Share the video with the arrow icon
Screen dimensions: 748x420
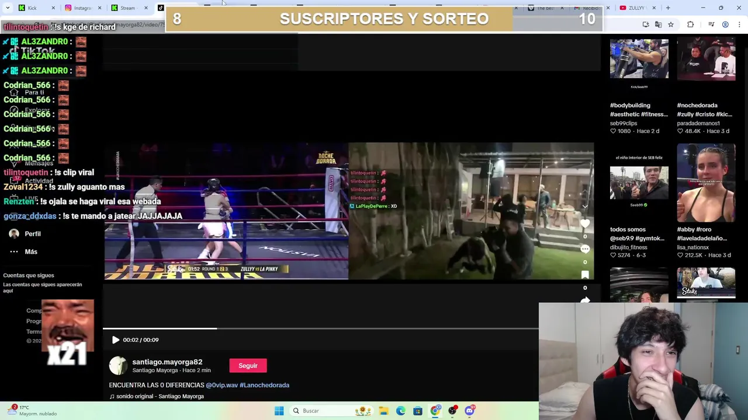pyautogui.click(x=585, y=300)
